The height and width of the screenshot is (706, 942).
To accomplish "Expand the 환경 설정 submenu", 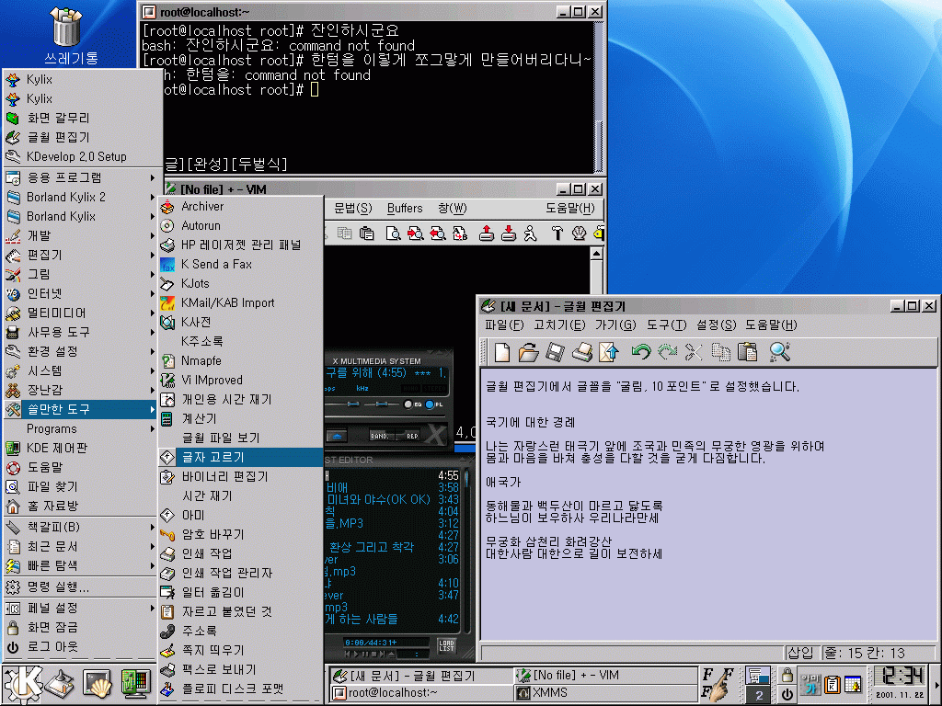I will tap(82, 351).
